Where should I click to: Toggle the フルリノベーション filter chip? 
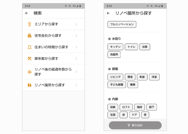tap(122, 24)
